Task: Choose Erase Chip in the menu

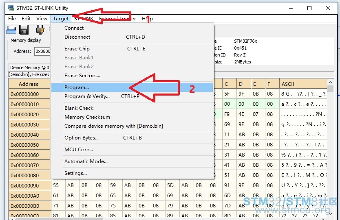Action: point(77,49)
